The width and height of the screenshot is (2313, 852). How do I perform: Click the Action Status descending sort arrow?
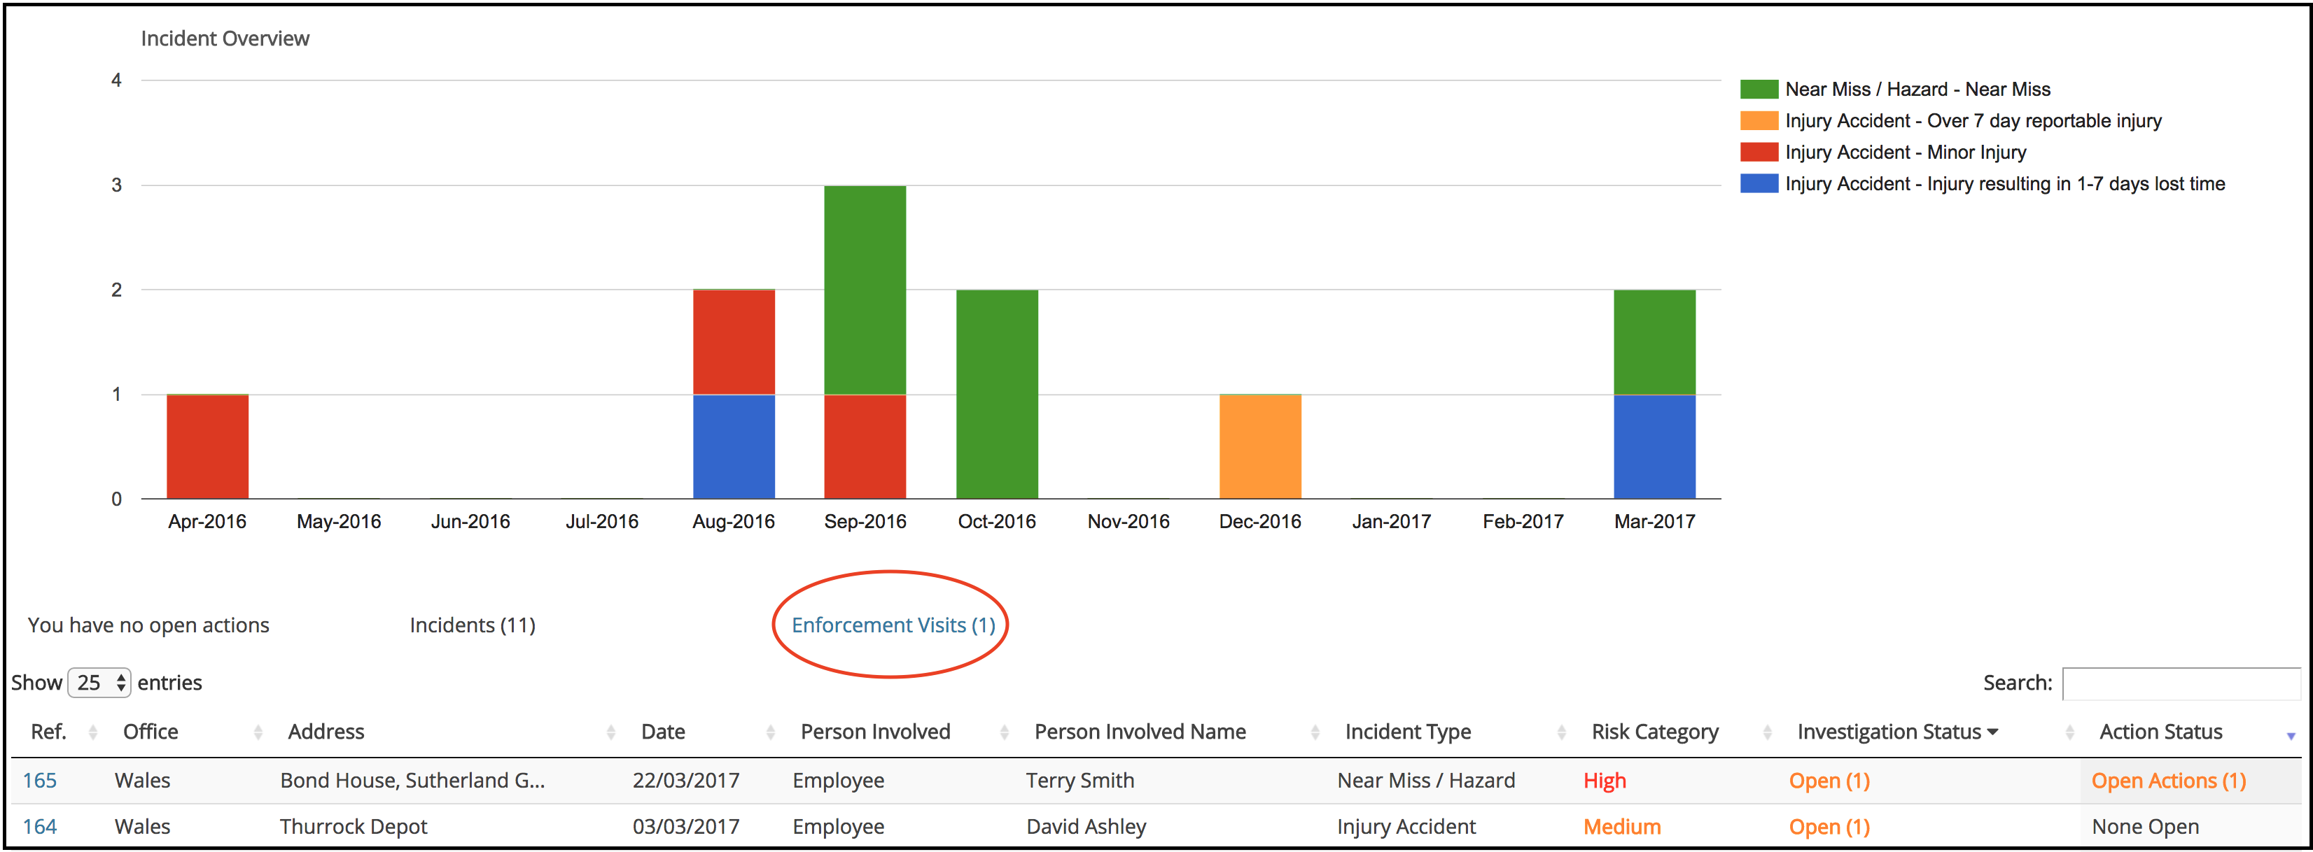(x=2291, y=737)
